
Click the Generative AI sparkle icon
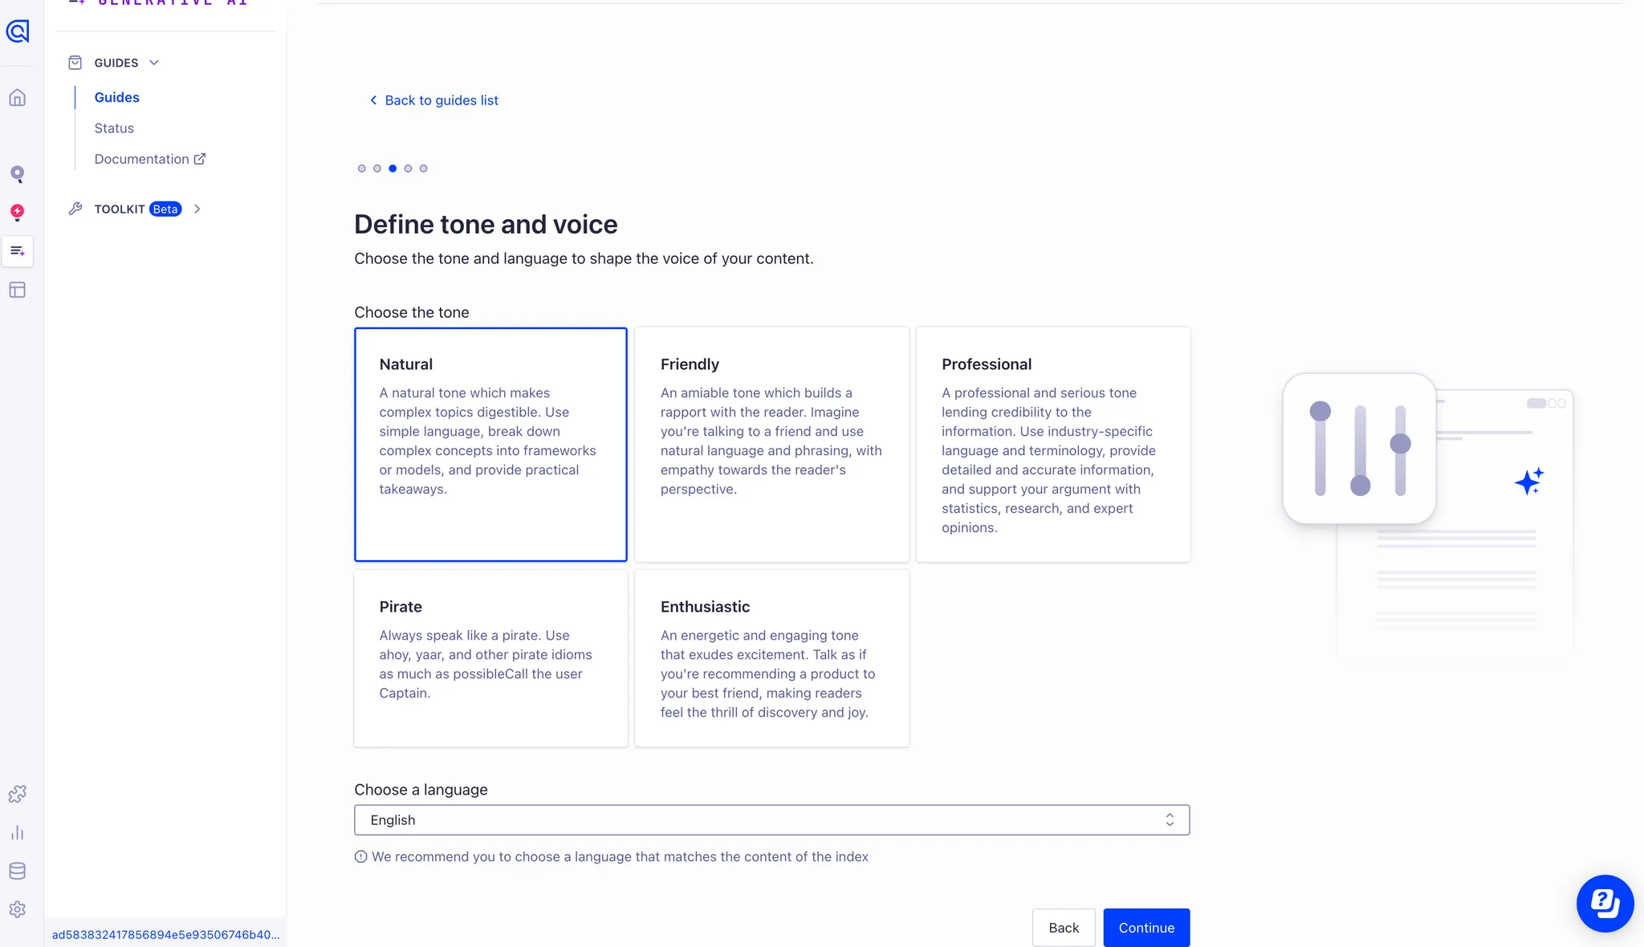[x=18, y=250]
